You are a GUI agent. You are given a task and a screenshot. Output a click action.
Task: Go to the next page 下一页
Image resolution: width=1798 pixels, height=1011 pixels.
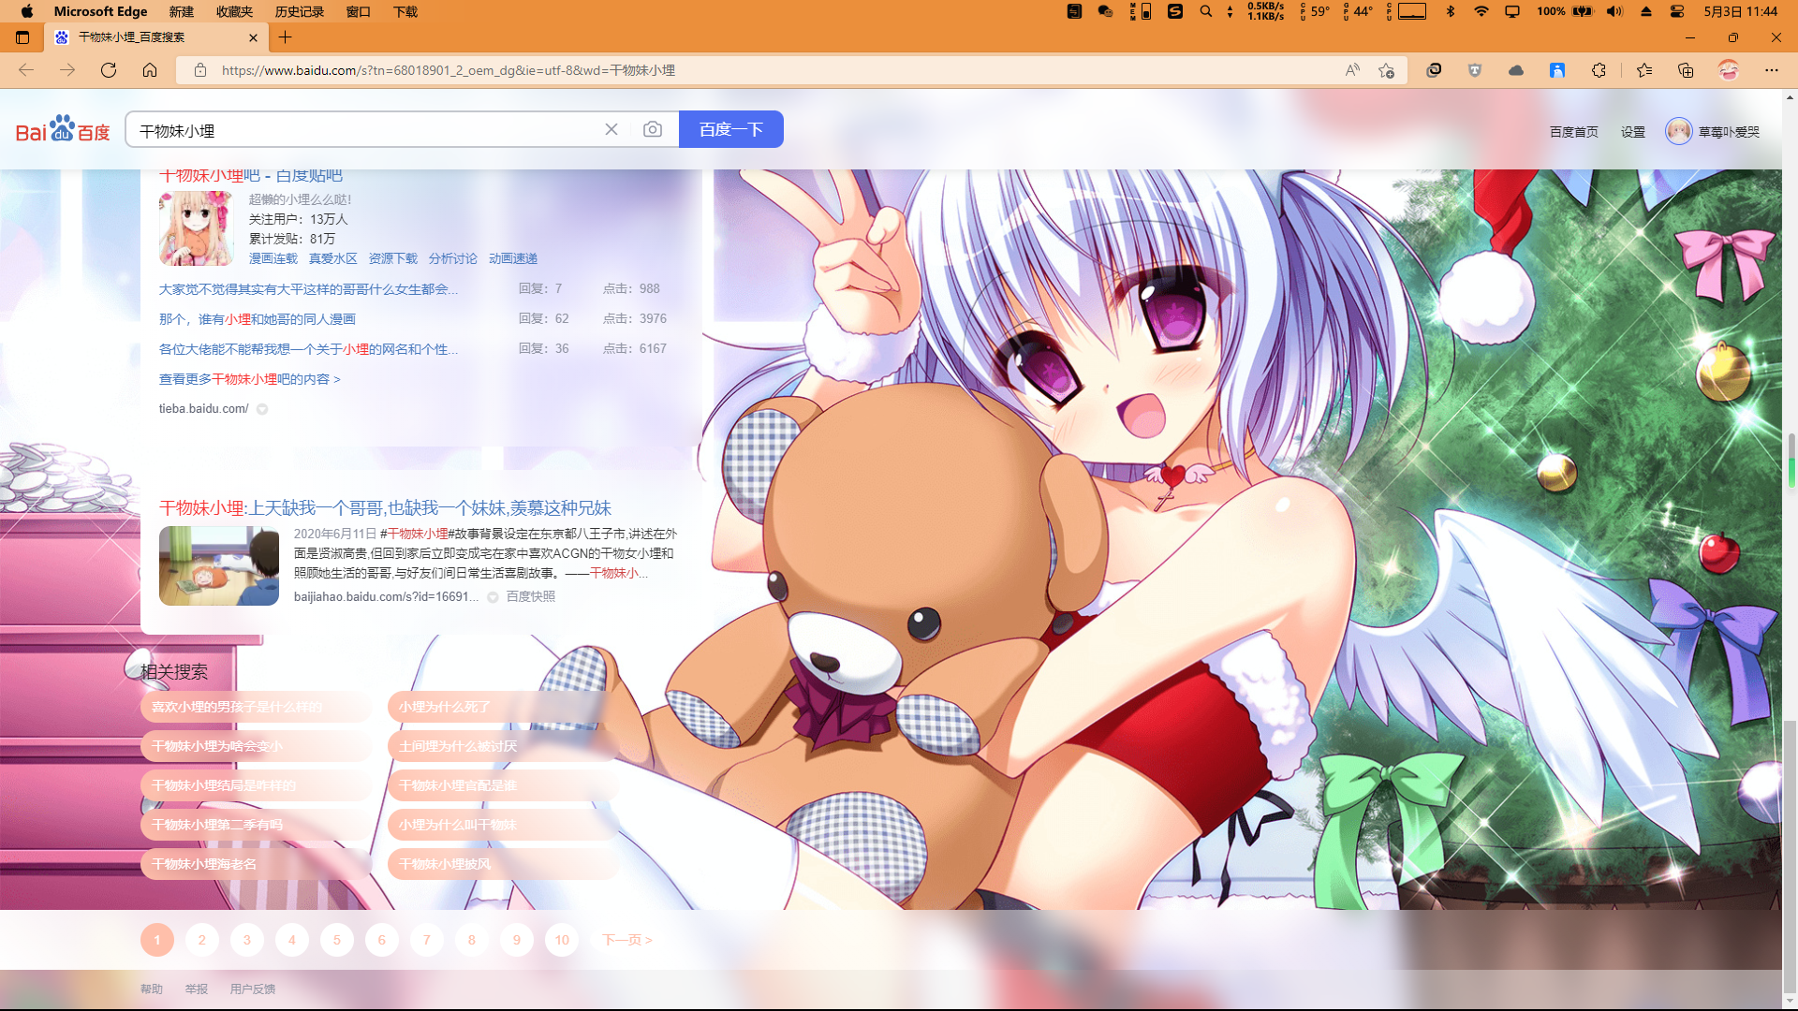[626, 940]
